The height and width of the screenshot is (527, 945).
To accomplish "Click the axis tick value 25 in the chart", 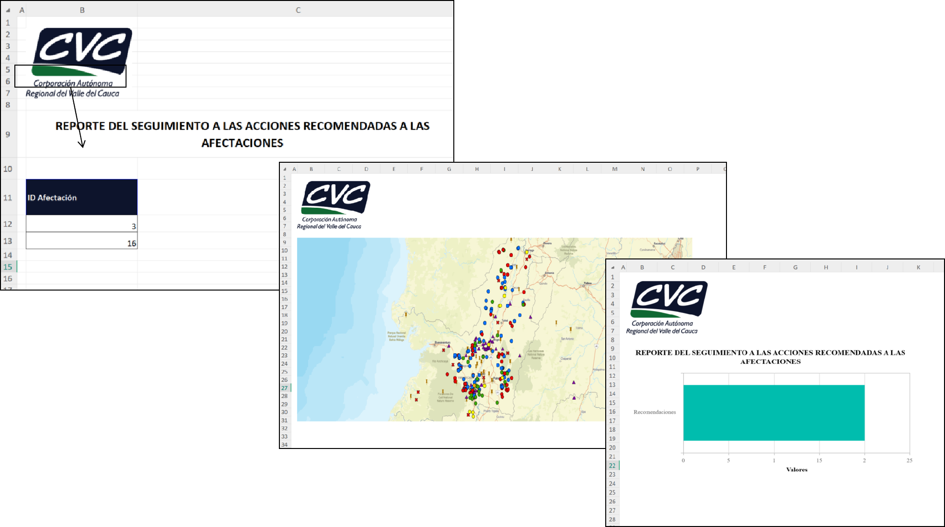I will point(909,460).
